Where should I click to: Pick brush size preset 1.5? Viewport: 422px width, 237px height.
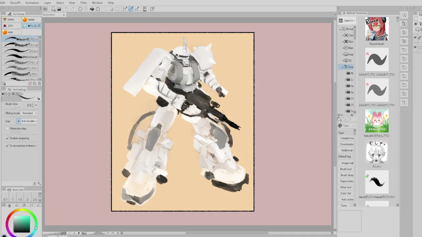coord(20,198)
